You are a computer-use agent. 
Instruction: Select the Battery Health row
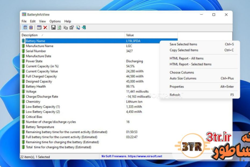[36, 86]
